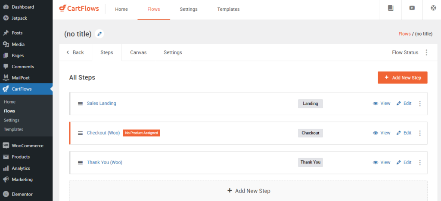Edit the Checkout (Woo) step
441x201 pixels.
tap(404, 133)
